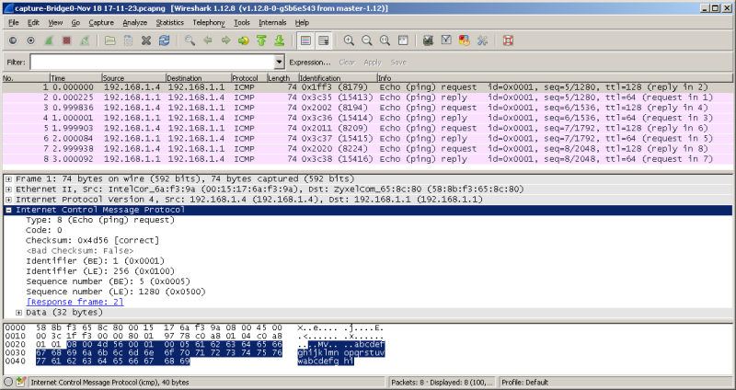
Task: Expand the Ethernet II tree node
Action: (x=8, y=189)
